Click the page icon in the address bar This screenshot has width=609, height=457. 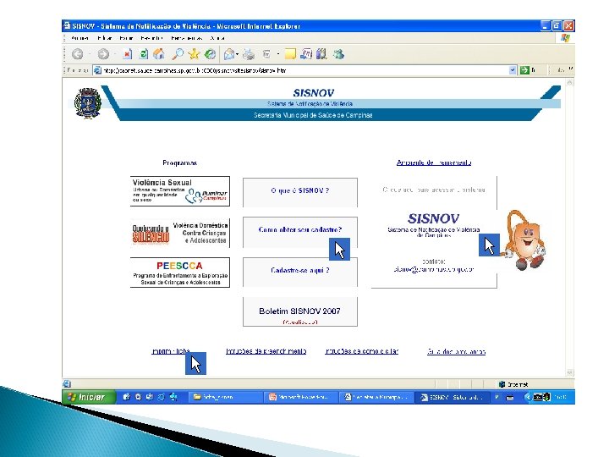[x=97, y=70]
